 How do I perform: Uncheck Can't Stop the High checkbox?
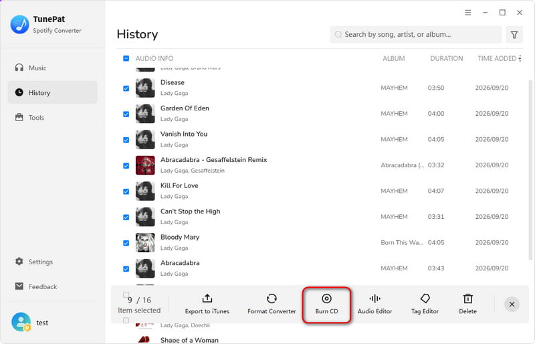click(x=126, y=218)
